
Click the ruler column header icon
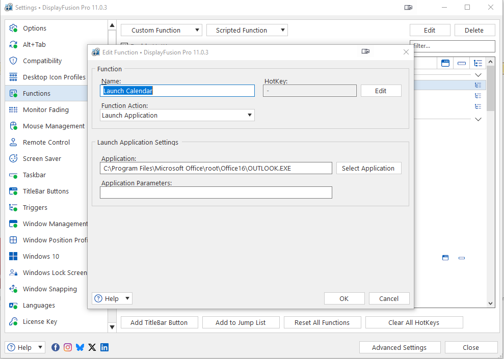[462, 63]
